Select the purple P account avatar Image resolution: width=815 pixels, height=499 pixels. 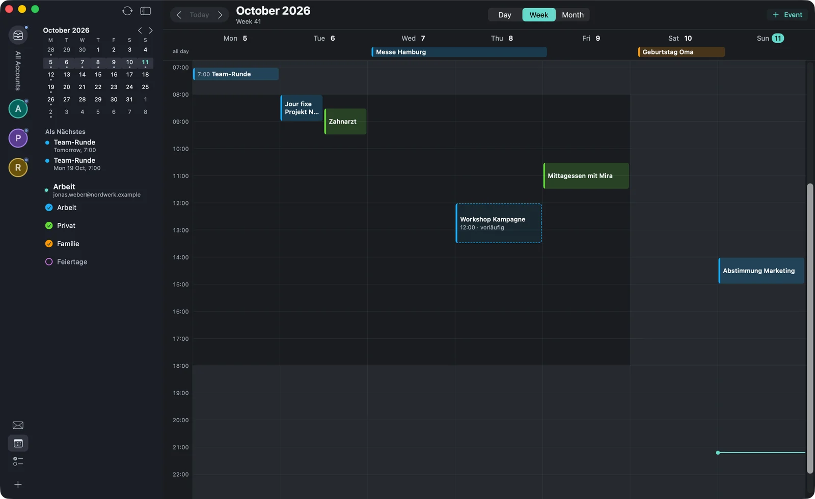coord(18,138)
